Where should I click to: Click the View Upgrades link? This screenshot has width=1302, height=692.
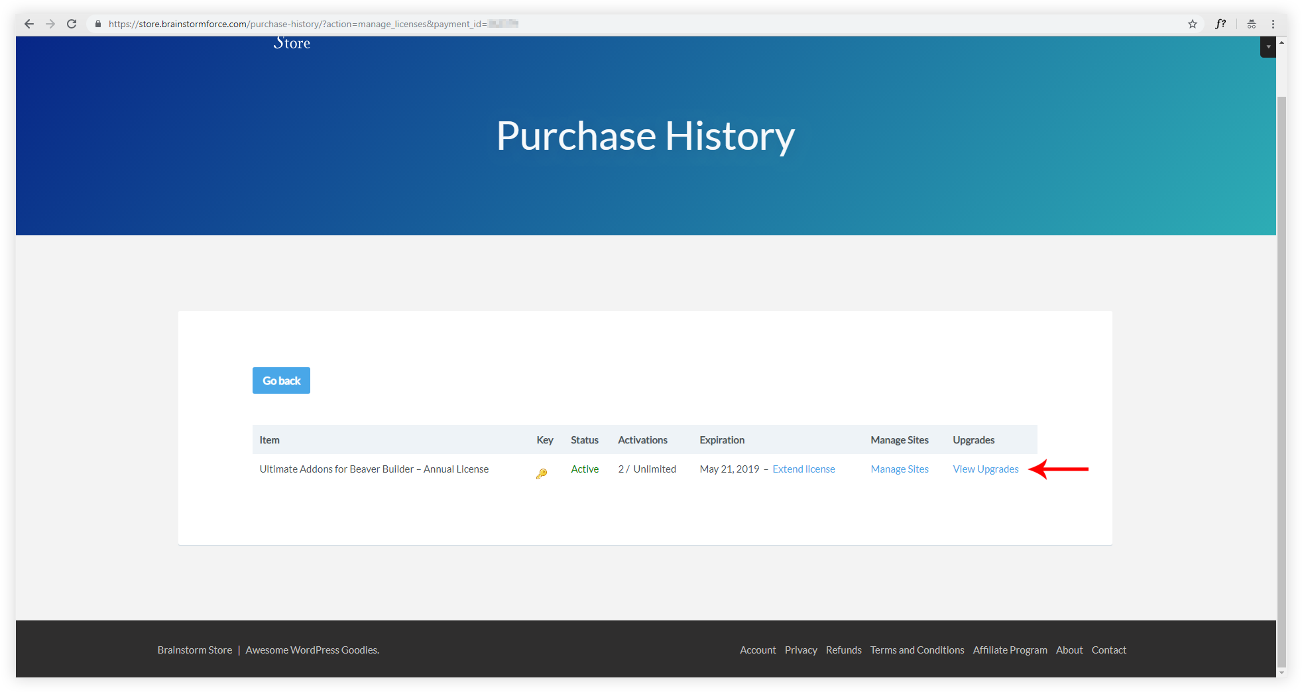985,469
